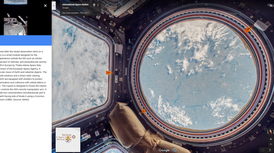This screenshot has height=153, width=274.
Task: Click the Google logo at the bottom
Action: click(x=164, y=150)
